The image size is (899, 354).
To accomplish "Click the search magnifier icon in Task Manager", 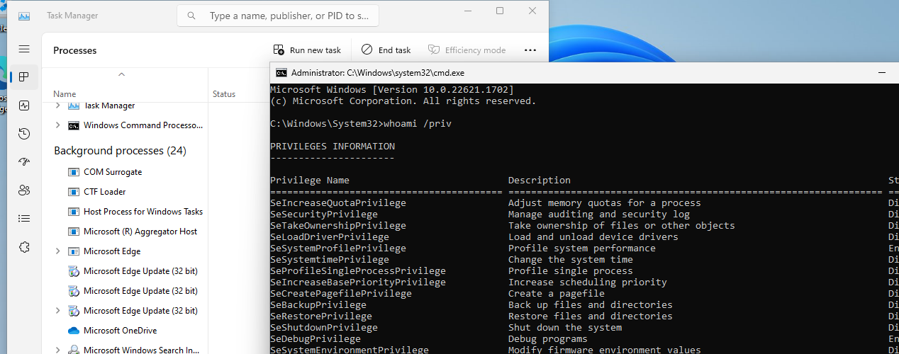I will 192,16.
